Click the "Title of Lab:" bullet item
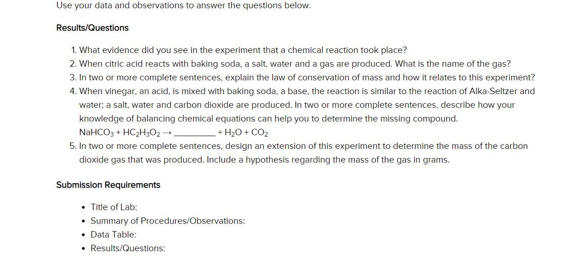Image resolution: width=563 pixels, height=269 pixels. 114,207
